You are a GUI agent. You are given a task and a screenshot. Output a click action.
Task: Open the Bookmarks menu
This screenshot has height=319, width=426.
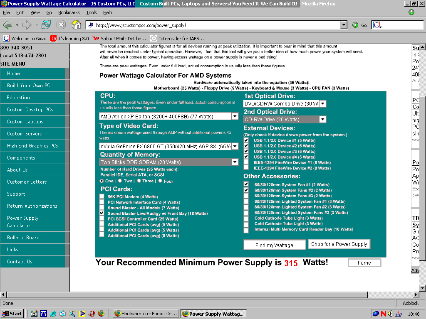coord(69,13)
